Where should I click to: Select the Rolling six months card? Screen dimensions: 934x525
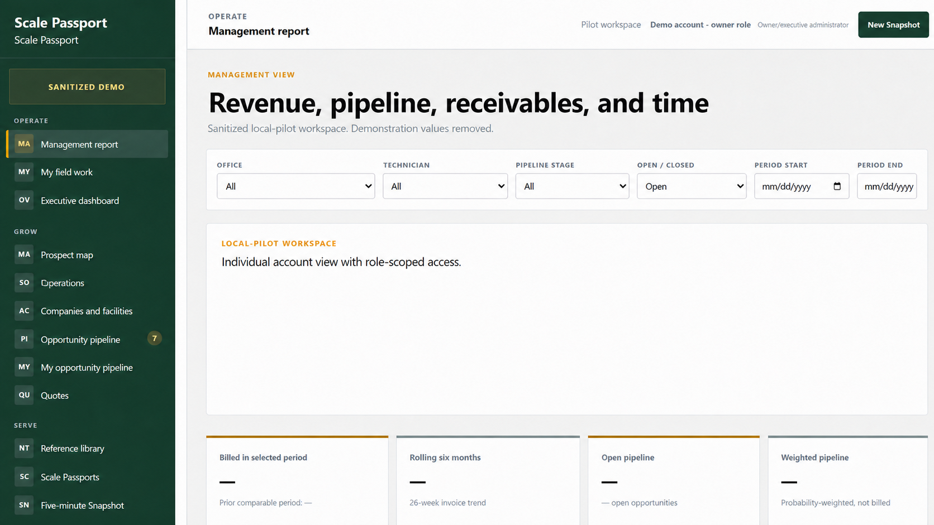coord(488,480)
